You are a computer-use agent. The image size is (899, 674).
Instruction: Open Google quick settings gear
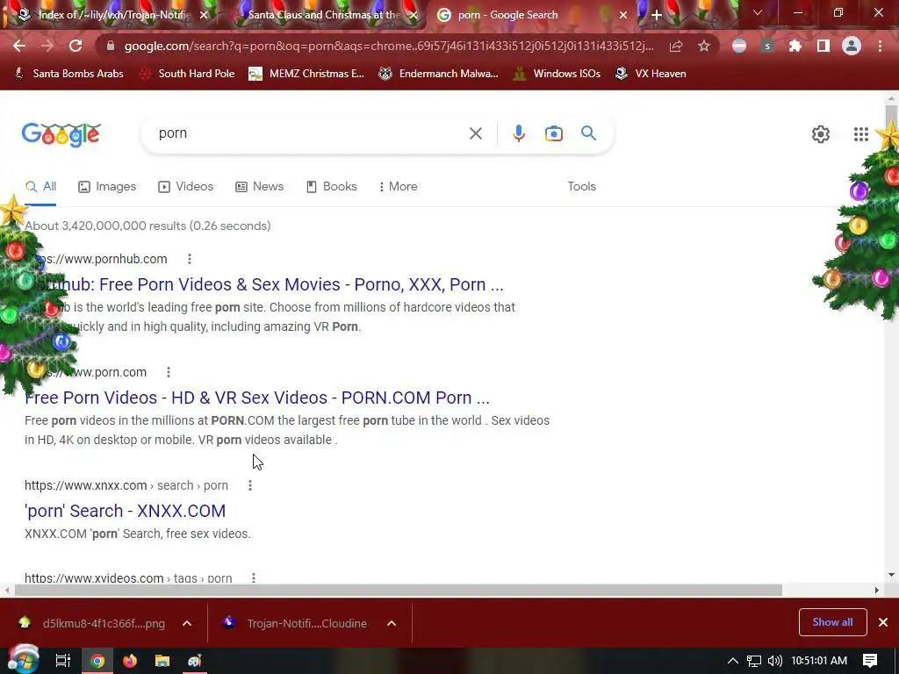[821, 134]
